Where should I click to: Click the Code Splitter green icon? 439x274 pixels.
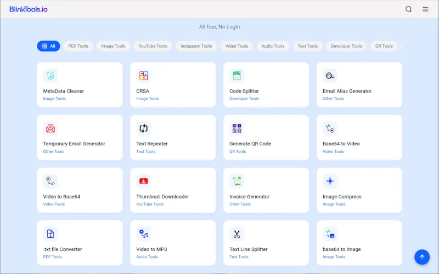tap(237, 76)
